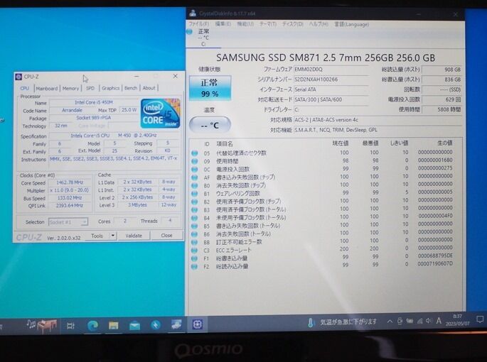Click status icon for ID B2 row
This screenshot has height=362, width=487.
194,202
